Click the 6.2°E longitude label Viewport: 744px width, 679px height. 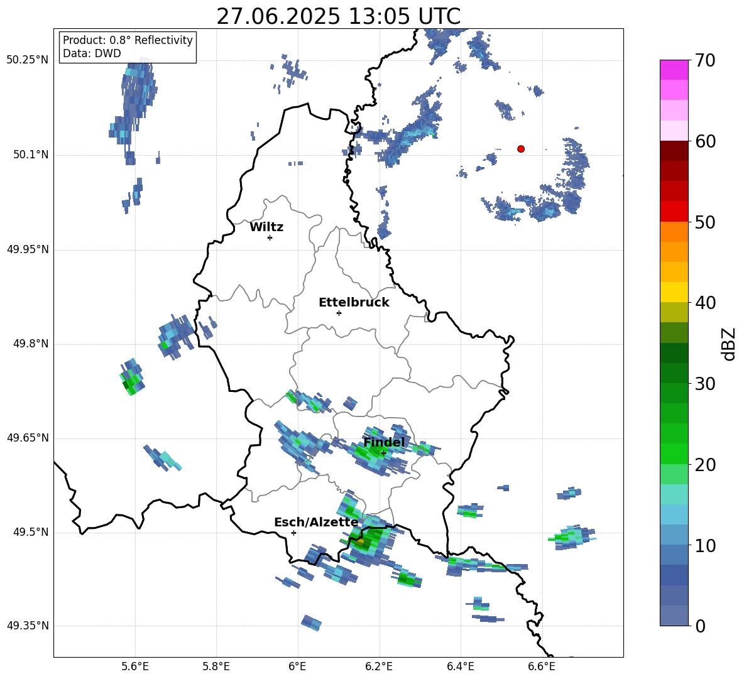pos(379,666)
